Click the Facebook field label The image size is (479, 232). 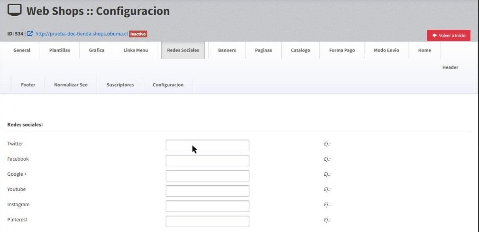tap(18, 159)
